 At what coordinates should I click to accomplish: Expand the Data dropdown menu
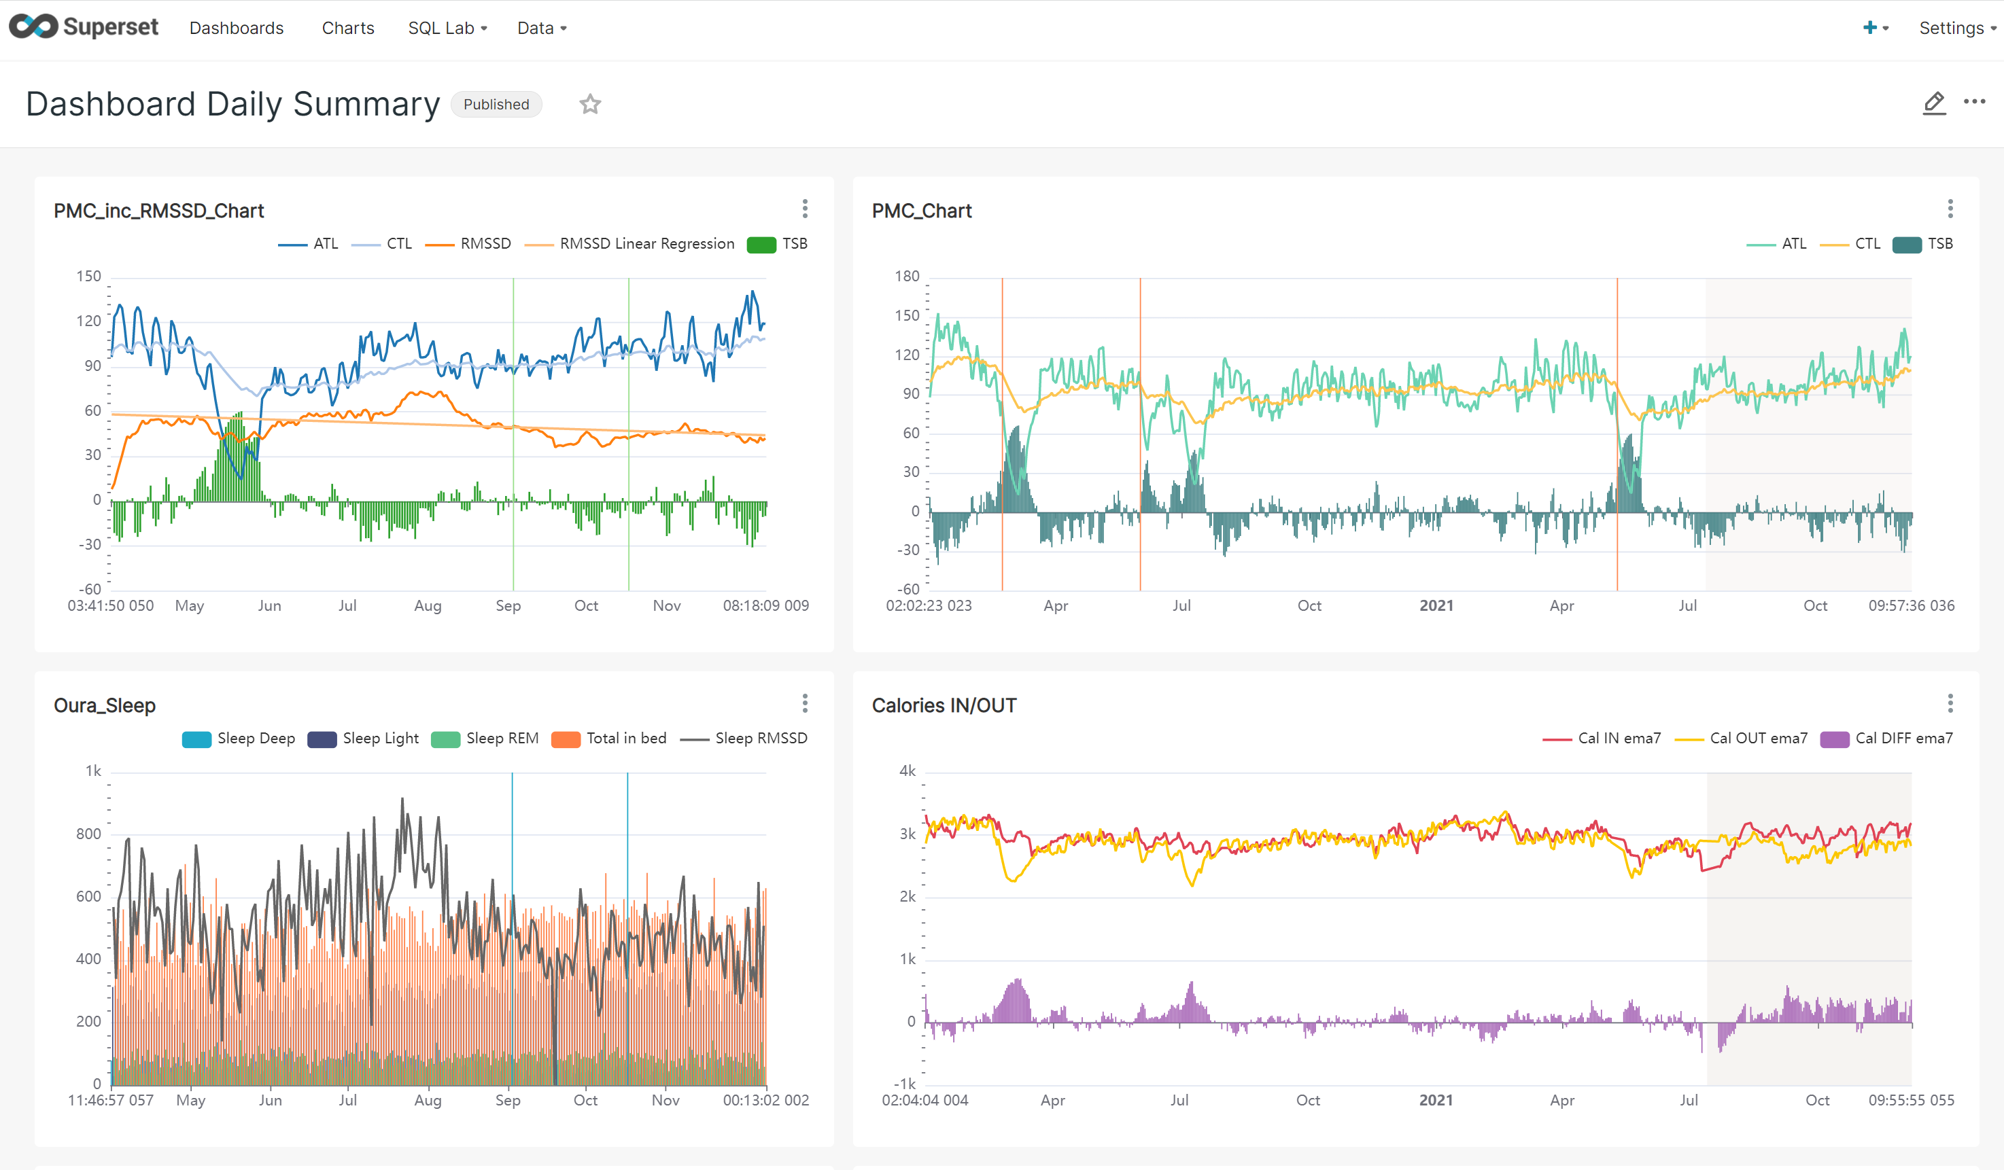[542, 28]
